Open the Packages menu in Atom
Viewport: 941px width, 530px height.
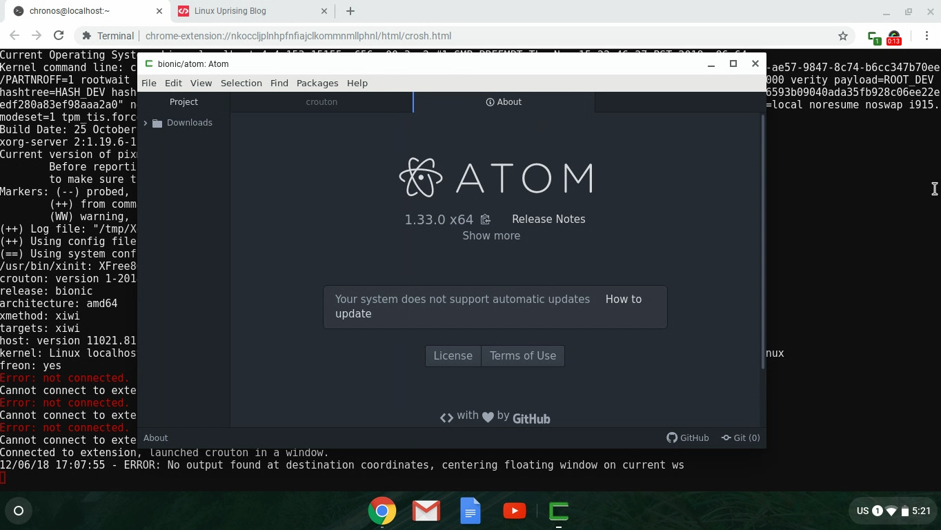point(317,83)
